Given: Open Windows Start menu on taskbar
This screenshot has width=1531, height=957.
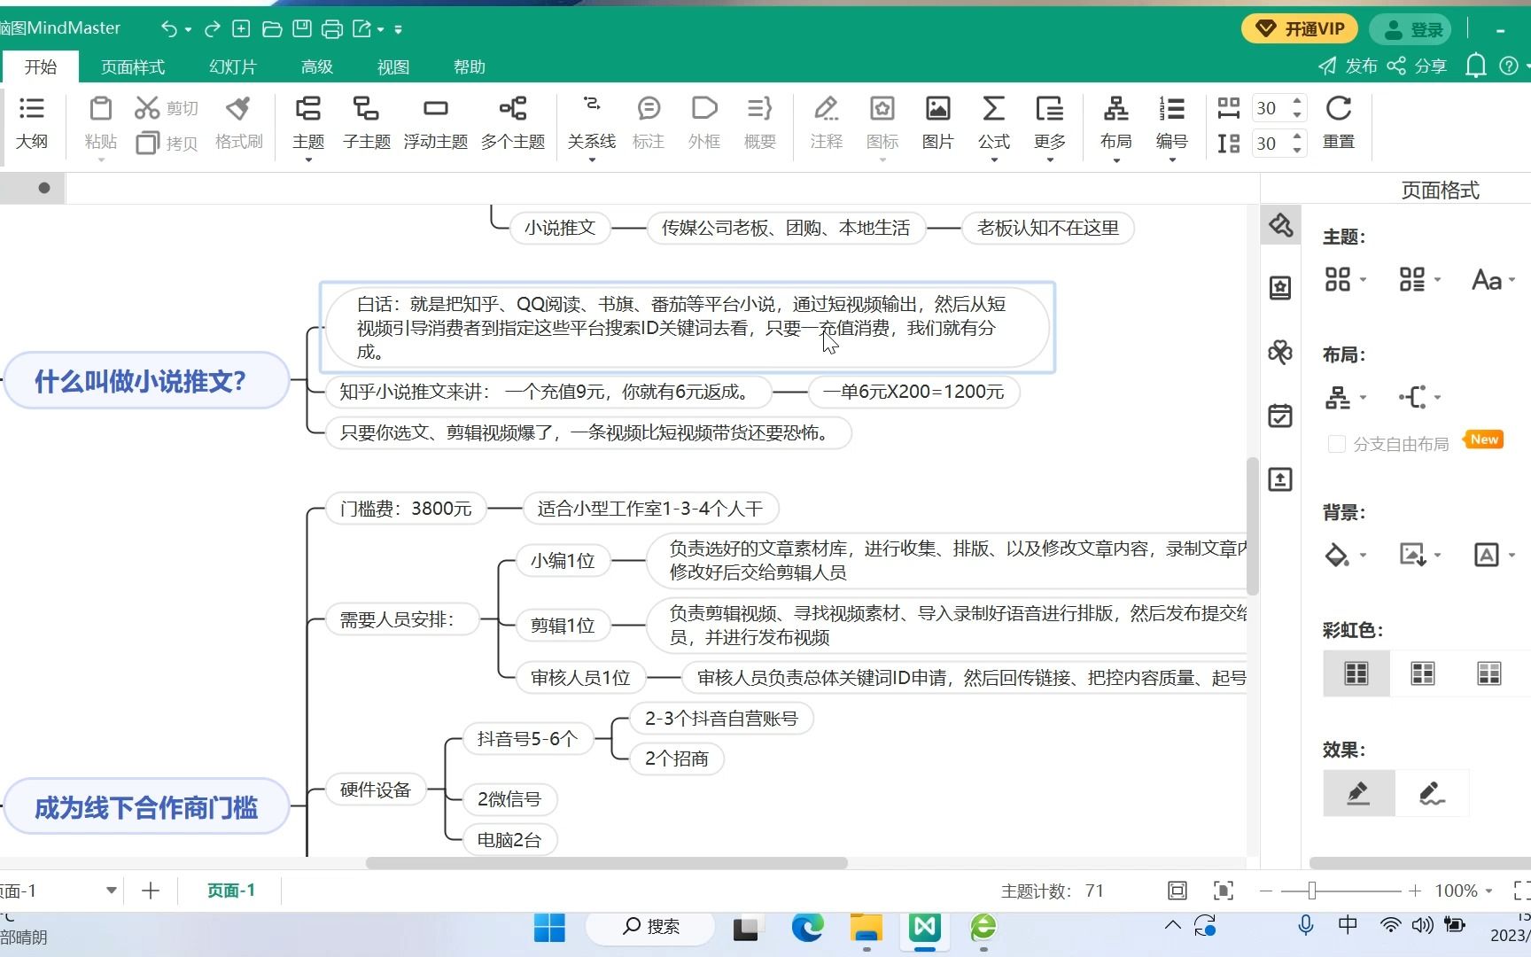Looking at the screenshot, I should [x=549, y=927].
